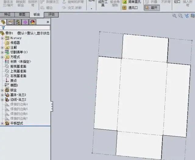Expand the 平板型式 flat pattern node
The height and width of the screenshot is (160, 195).
point(2,123)
